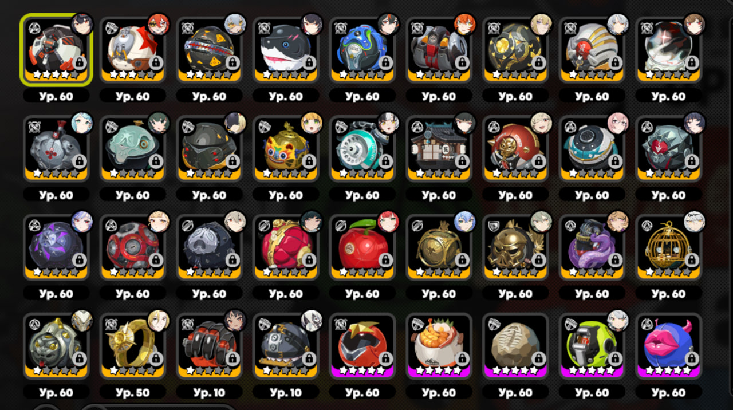Viewport: 733px width, 410px height.
Task: Select the shark-shaped W-Engine
Action: pos(286,50)
